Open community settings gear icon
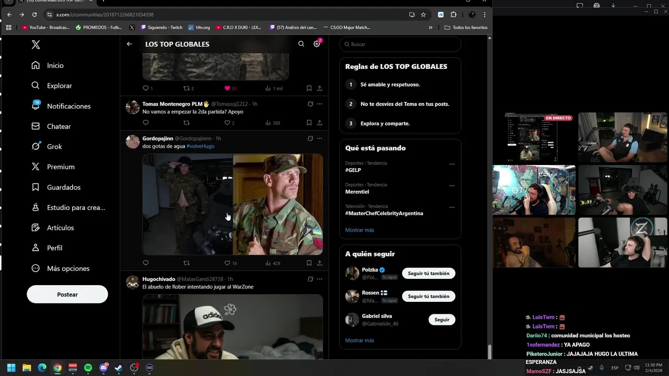 [317, 44]
